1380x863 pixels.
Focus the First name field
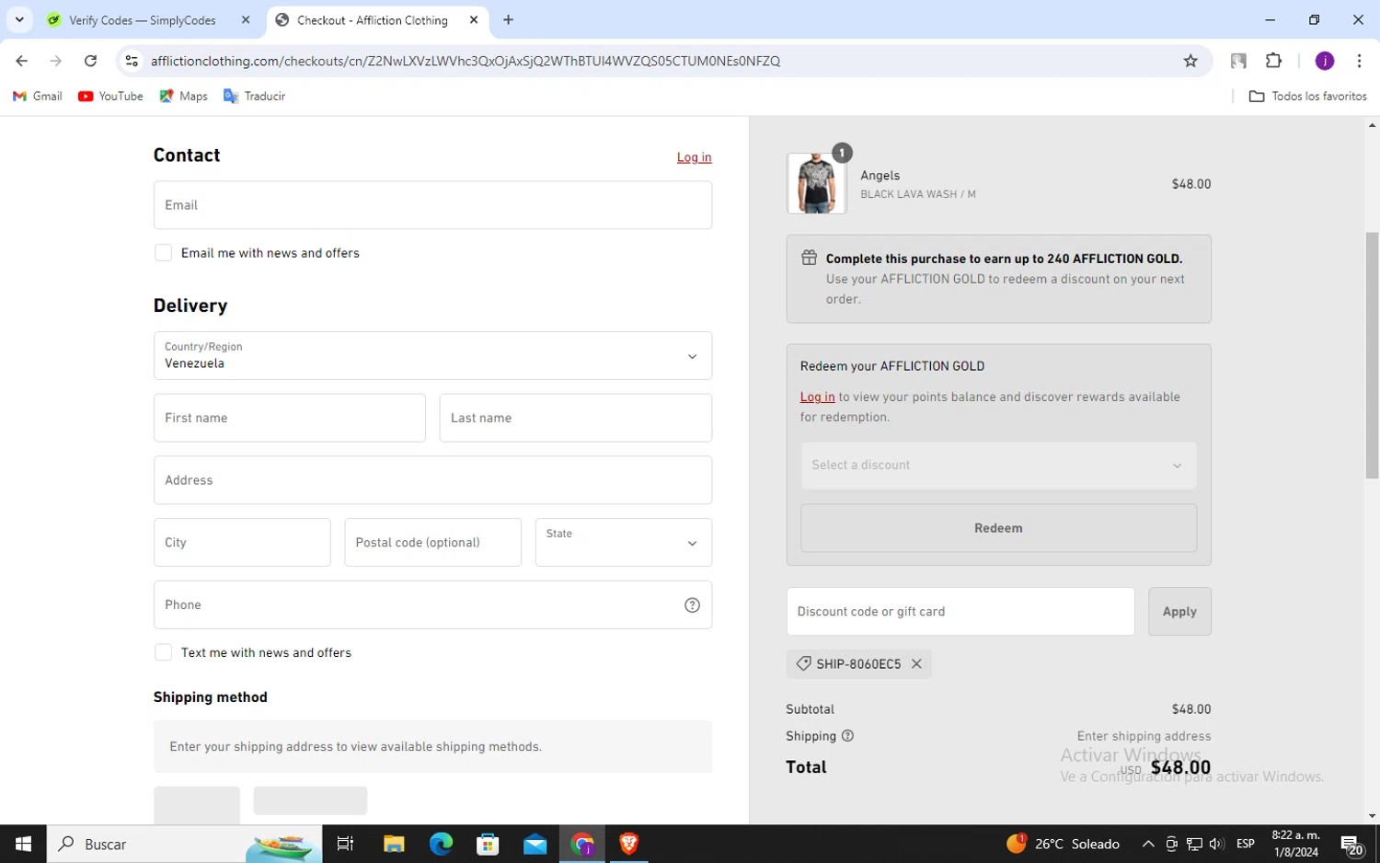289,418
